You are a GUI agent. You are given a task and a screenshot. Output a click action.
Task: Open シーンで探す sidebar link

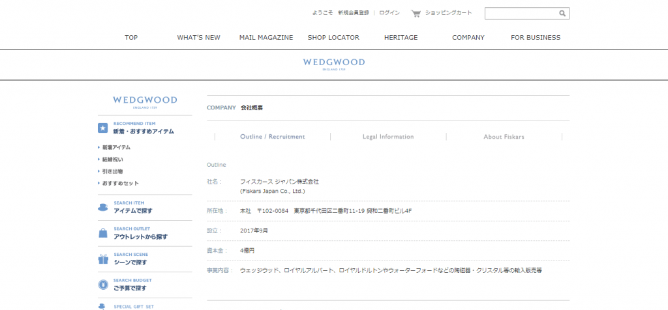click(130, 262)
